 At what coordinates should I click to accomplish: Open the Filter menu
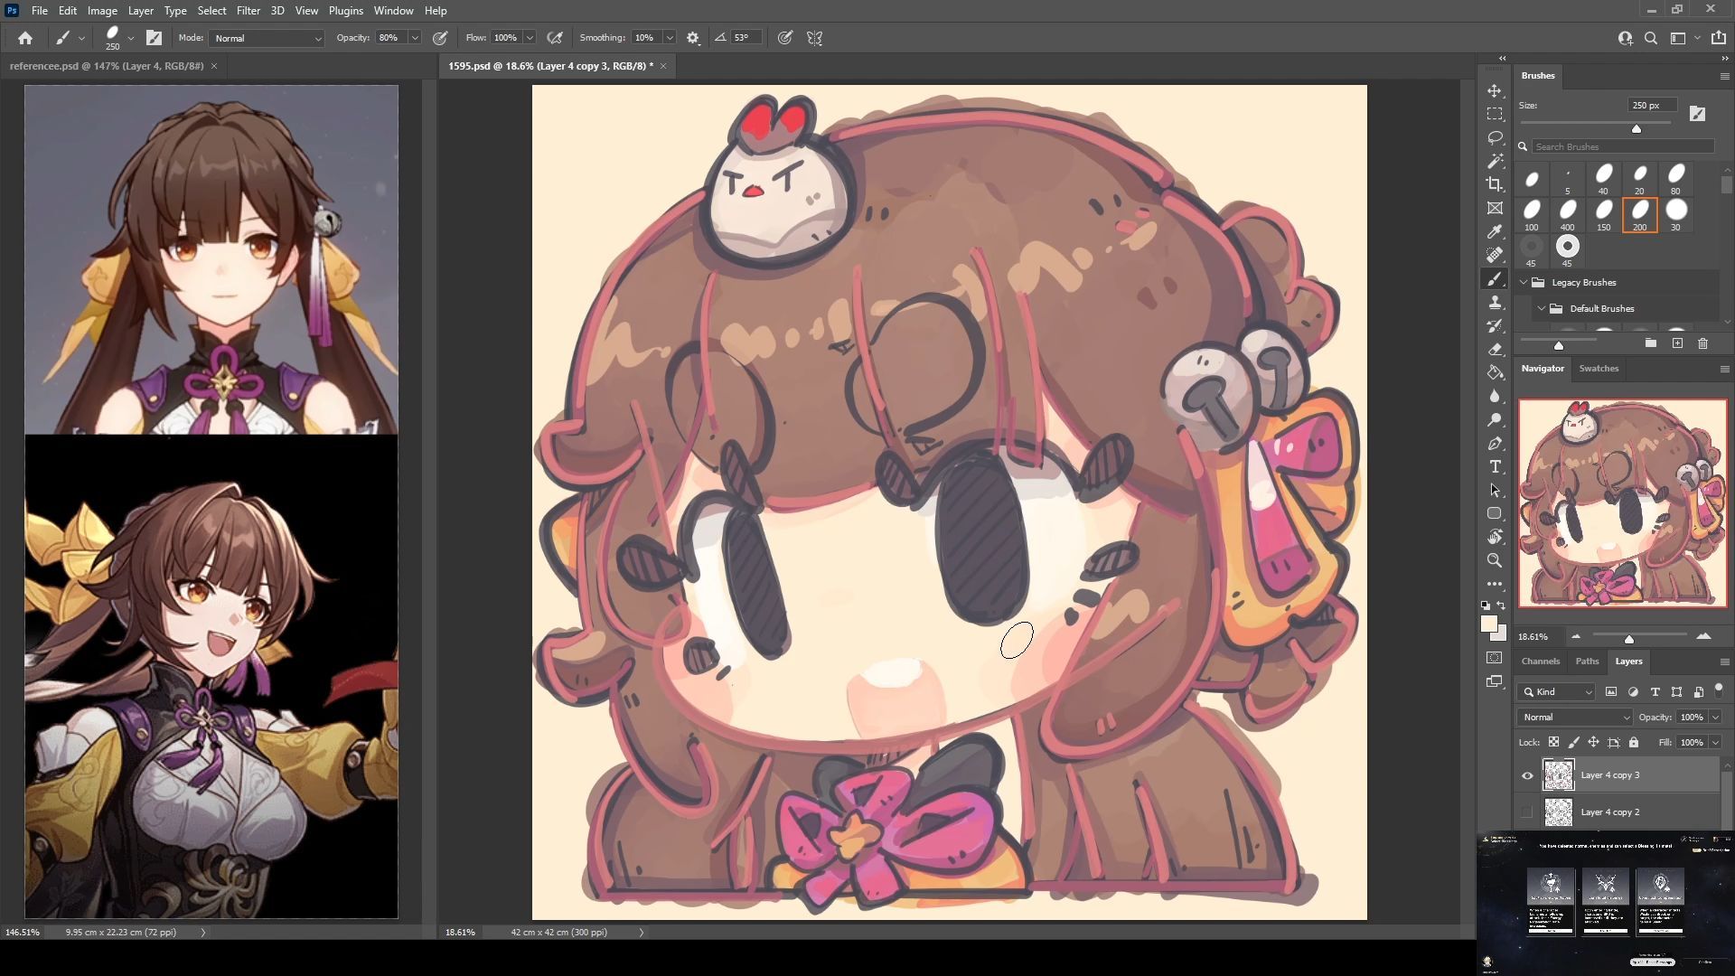tap(248, 11)
